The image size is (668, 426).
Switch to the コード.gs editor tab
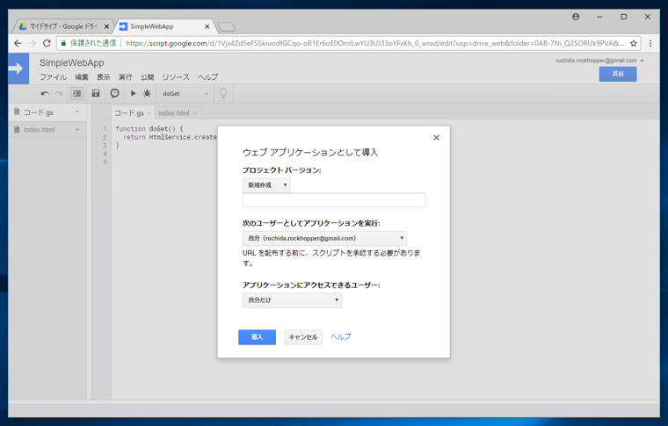128,113
